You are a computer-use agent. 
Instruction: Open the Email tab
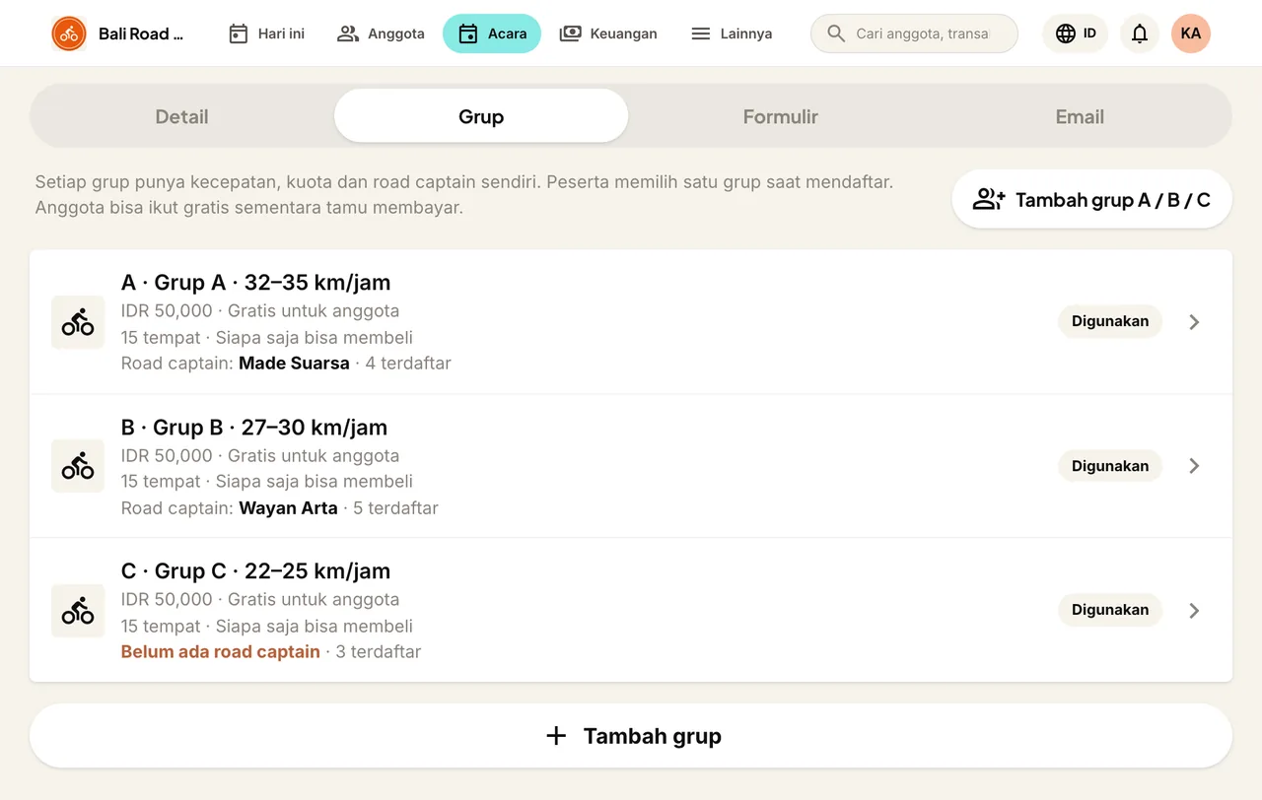(1080, 116)
